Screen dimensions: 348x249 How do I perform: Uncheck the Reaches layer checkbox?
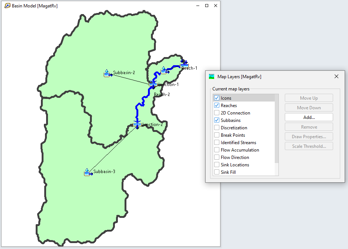(x=217, y=106)
